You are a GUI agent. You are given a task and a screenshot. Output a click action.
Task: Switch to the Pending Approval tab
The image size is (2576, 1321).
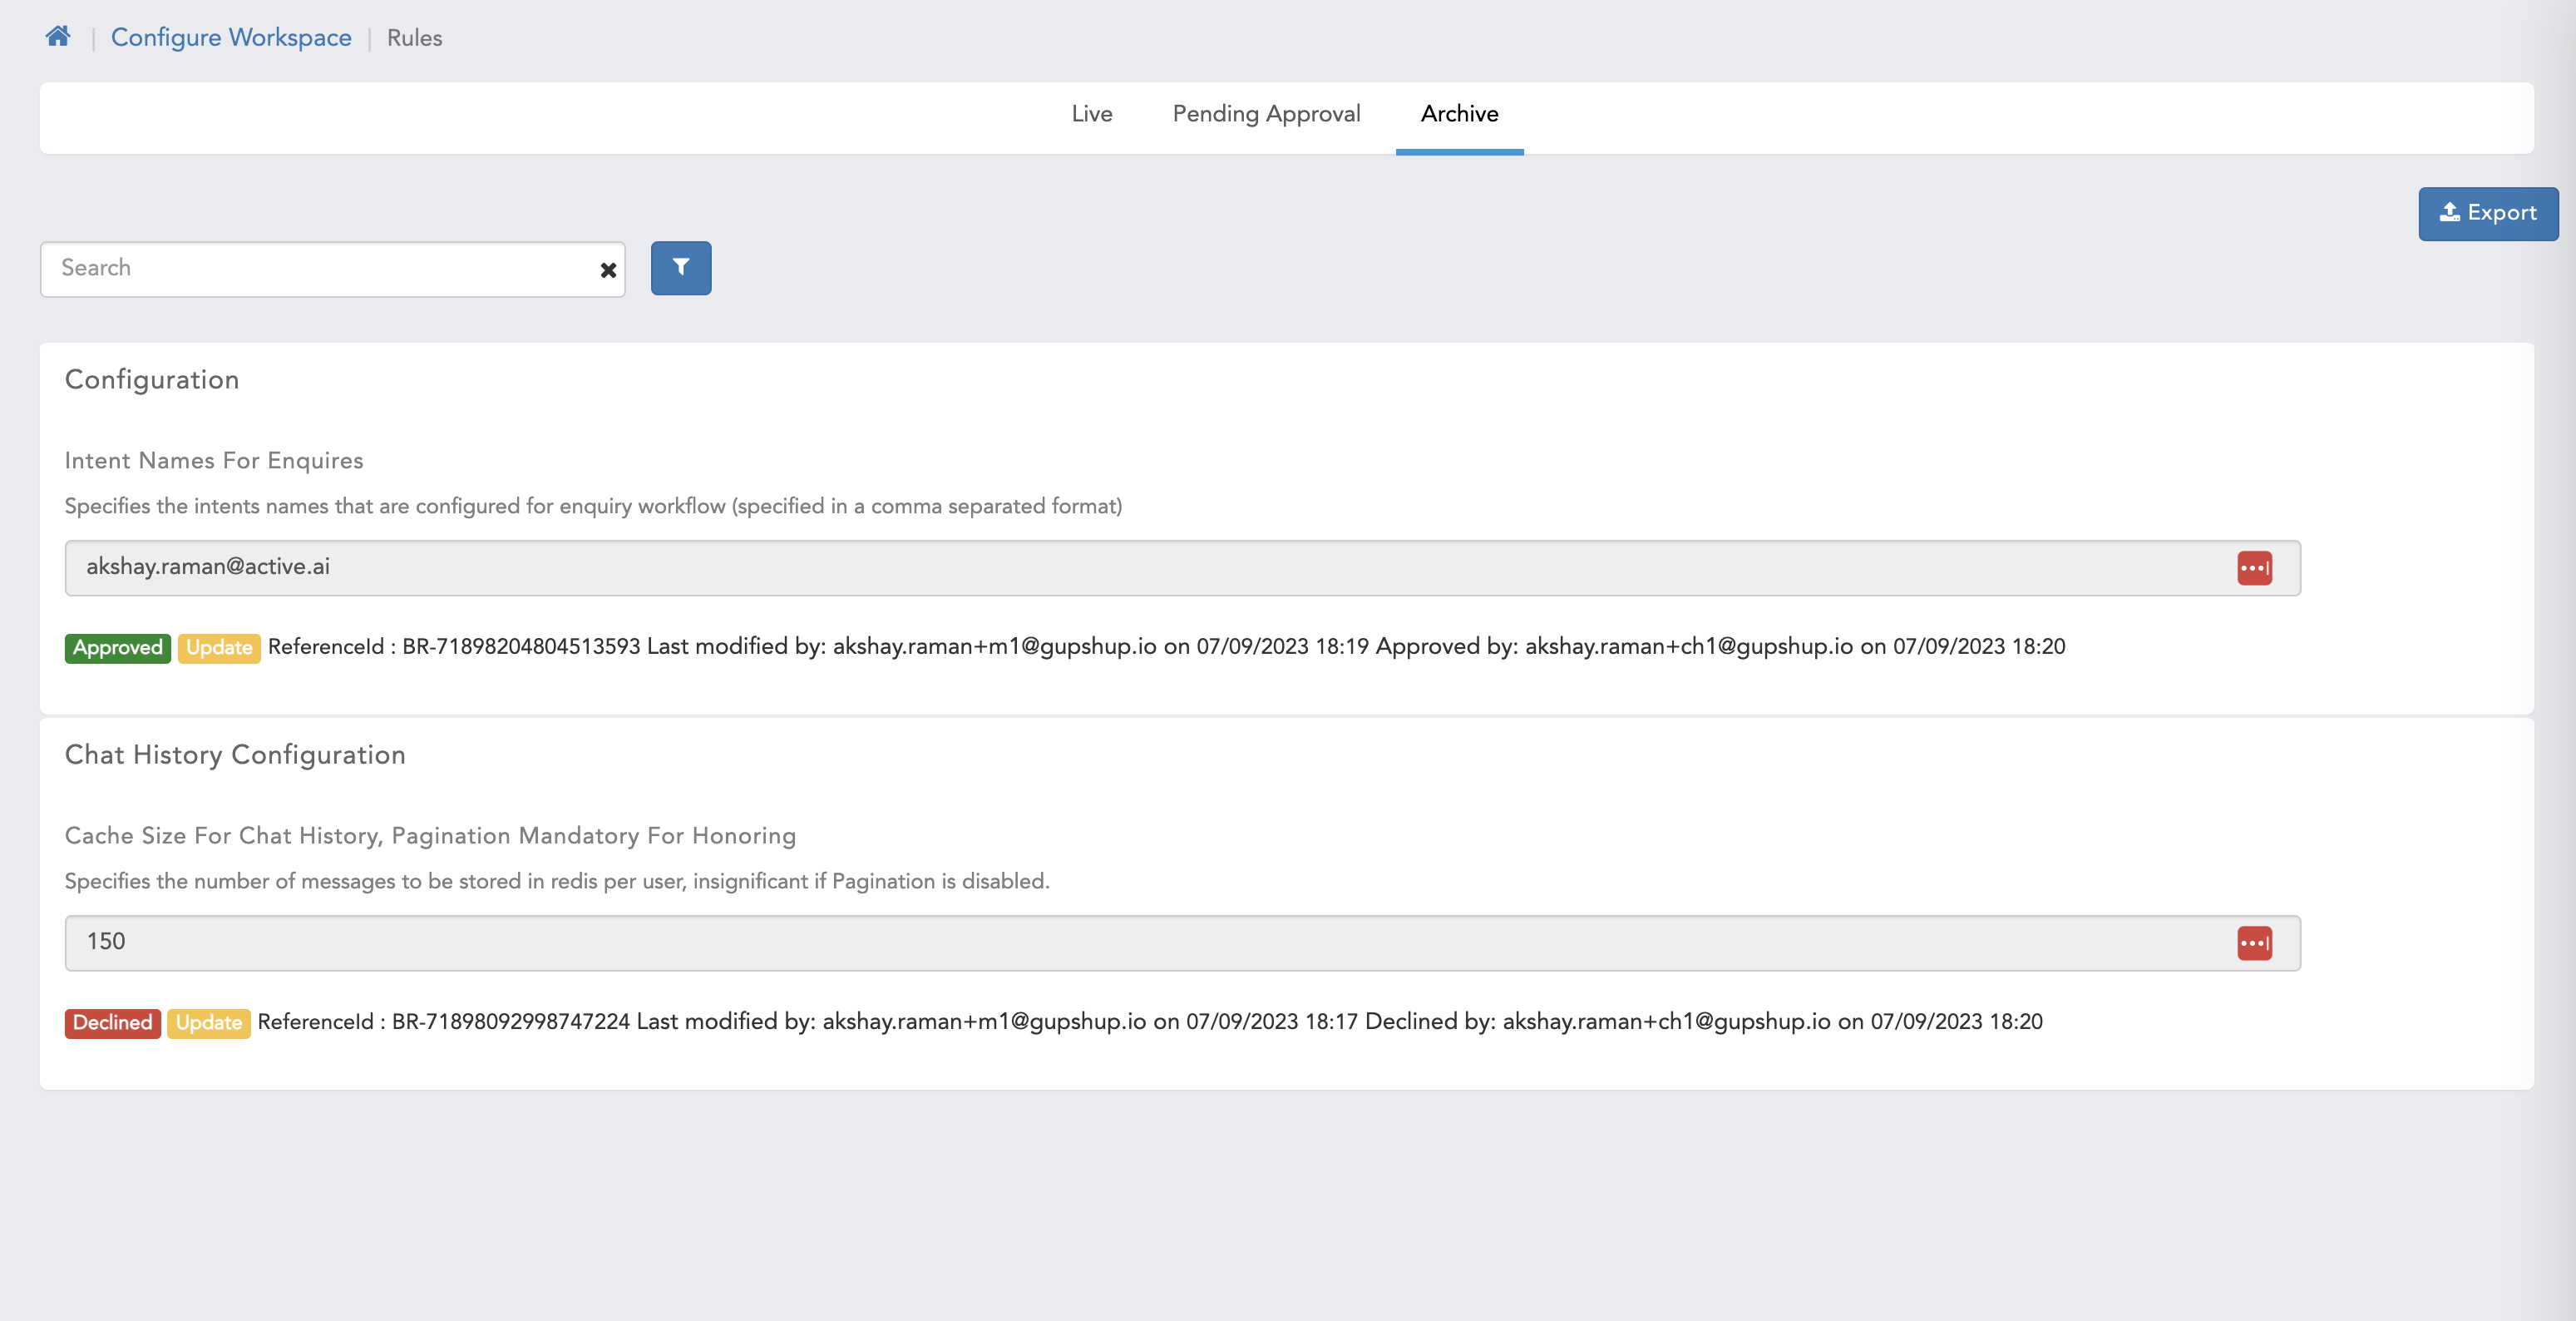pos(1266,114)
